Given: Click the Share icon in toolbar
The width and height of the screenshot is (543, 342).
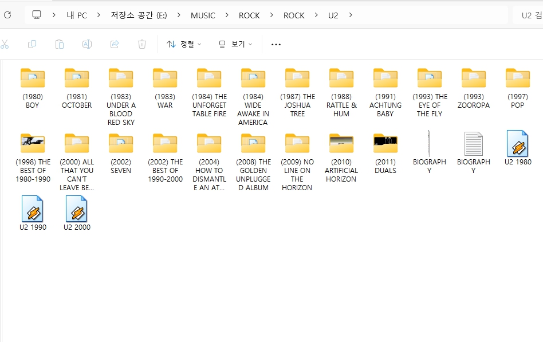Looking at the screenshot, I should pyautogui.click(x=115, y=44).
